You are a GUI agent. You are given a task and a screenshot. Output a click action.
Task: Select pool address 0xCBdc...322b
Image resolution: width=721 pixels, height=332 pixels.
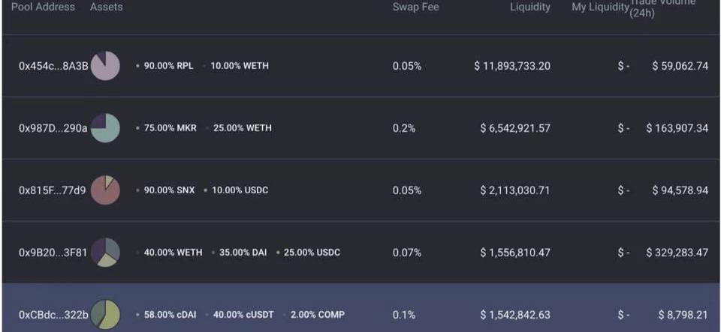click(x=53, y=315)
